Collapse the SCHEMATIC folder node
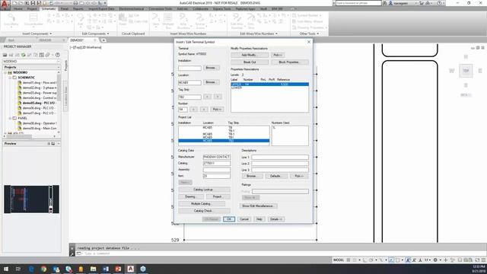 (x=10, y=78)
